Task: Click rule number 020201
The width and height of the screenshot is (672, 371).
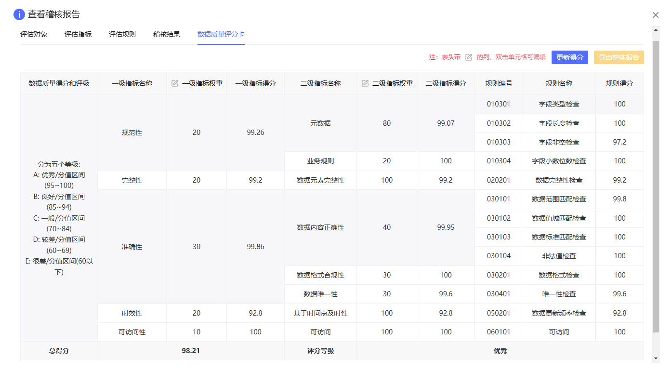Action: click(499, 180)
